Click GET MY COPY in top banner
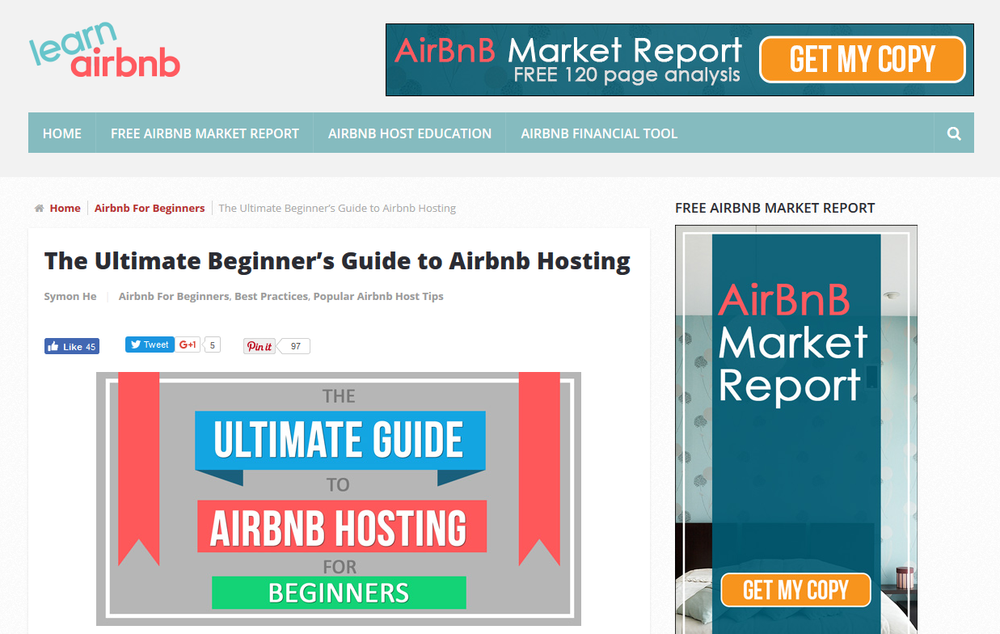Screen dimensions: 1000x634 click(x=863, y=60)
